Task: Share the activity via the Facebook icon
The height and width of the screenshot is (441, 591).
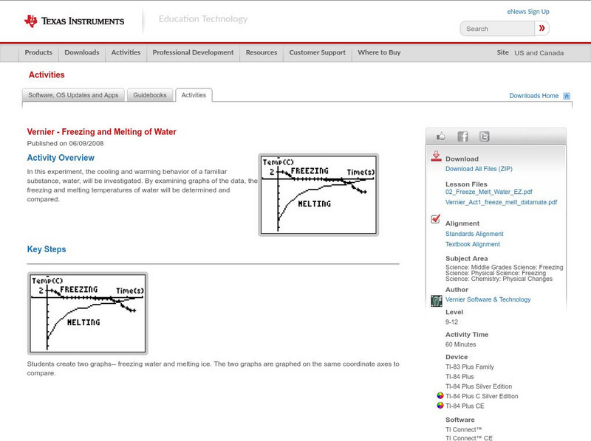Action: tap(462, 136)
